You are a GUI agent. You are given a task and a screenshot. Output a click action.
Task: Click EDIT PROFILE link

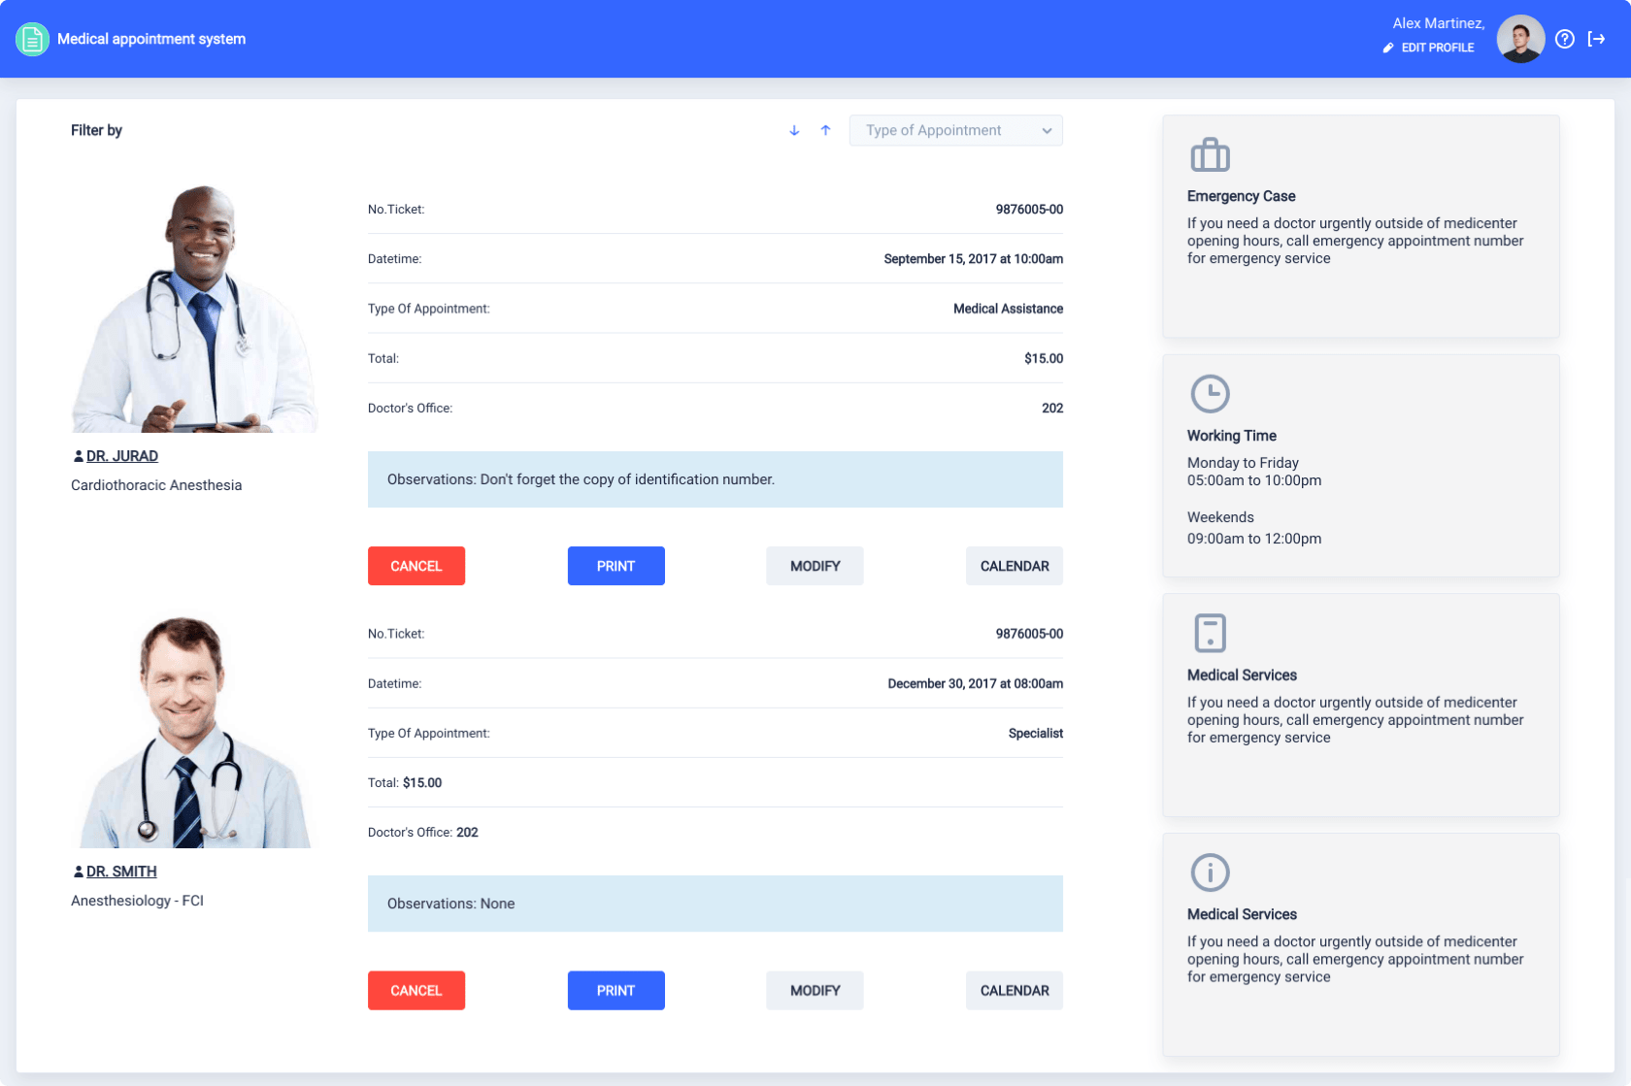tap(1437, 48)
